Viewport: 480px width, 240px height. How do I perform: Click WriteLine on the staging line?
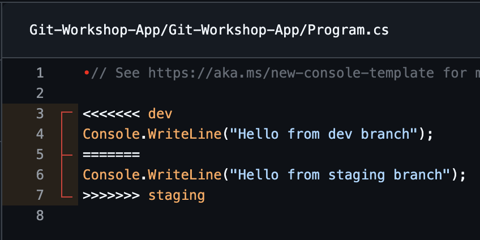185,175
